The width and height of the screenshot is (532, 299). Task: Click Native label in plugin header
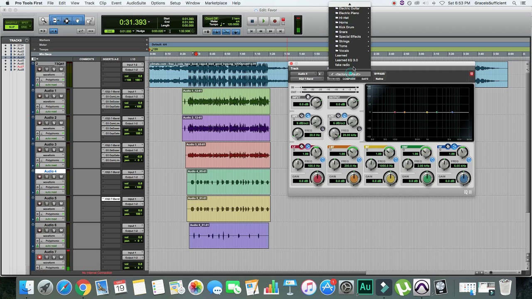point(379,79)
